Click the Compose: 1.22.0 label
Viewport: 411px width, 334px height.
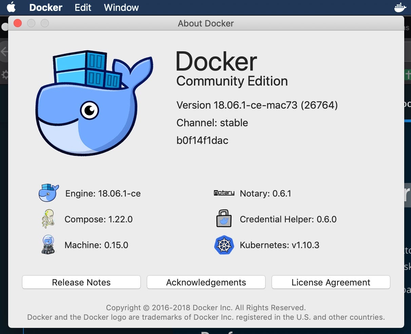pos(99,219)
